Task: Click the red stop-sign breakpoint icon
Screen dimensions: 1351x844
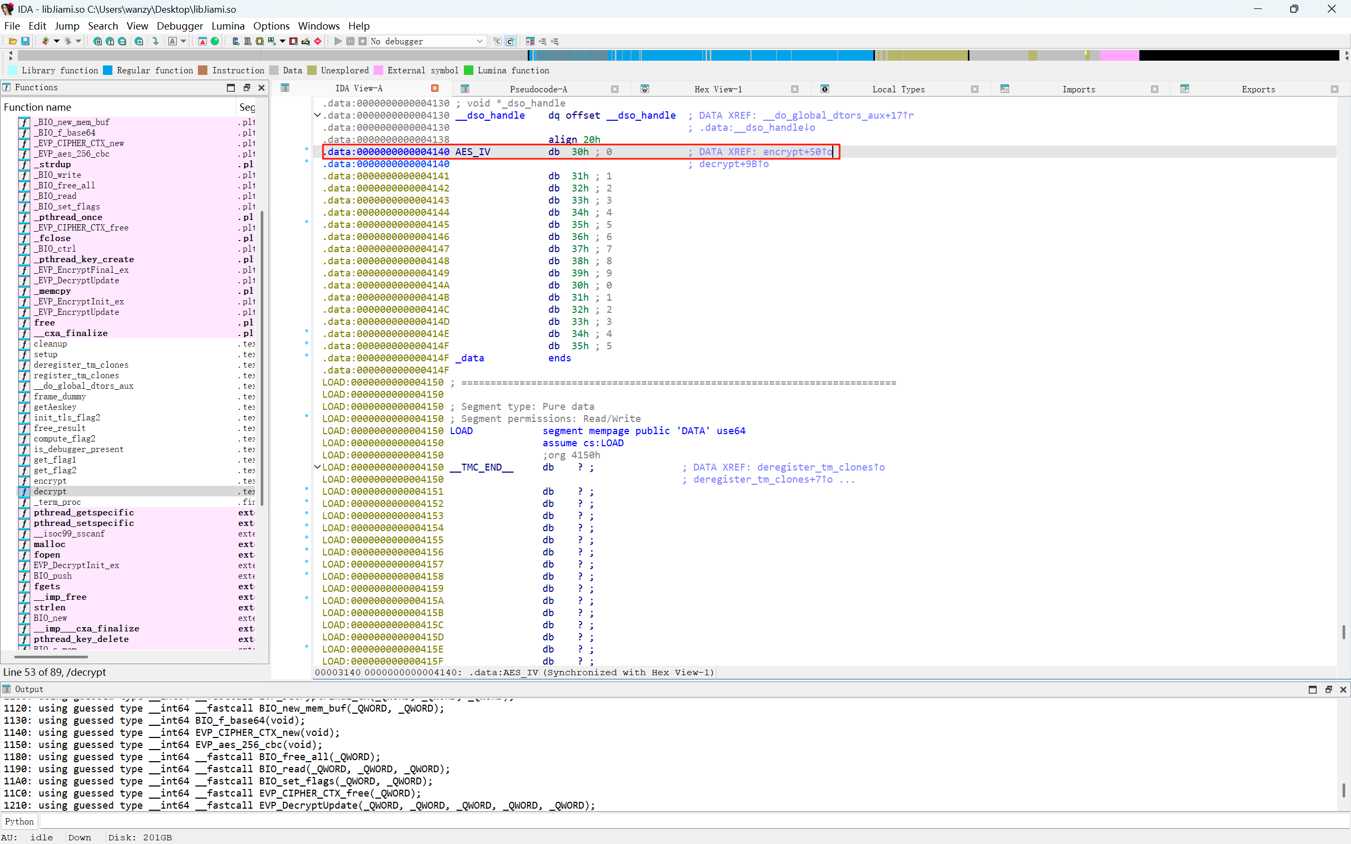Action: point(318,41)
